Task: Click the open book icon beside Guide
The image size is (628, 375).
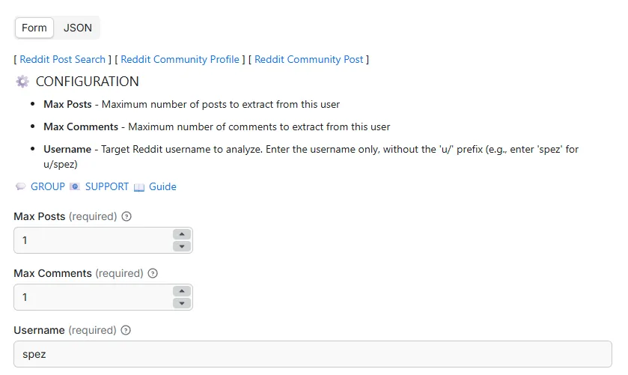Action: (x=139, y=187)
